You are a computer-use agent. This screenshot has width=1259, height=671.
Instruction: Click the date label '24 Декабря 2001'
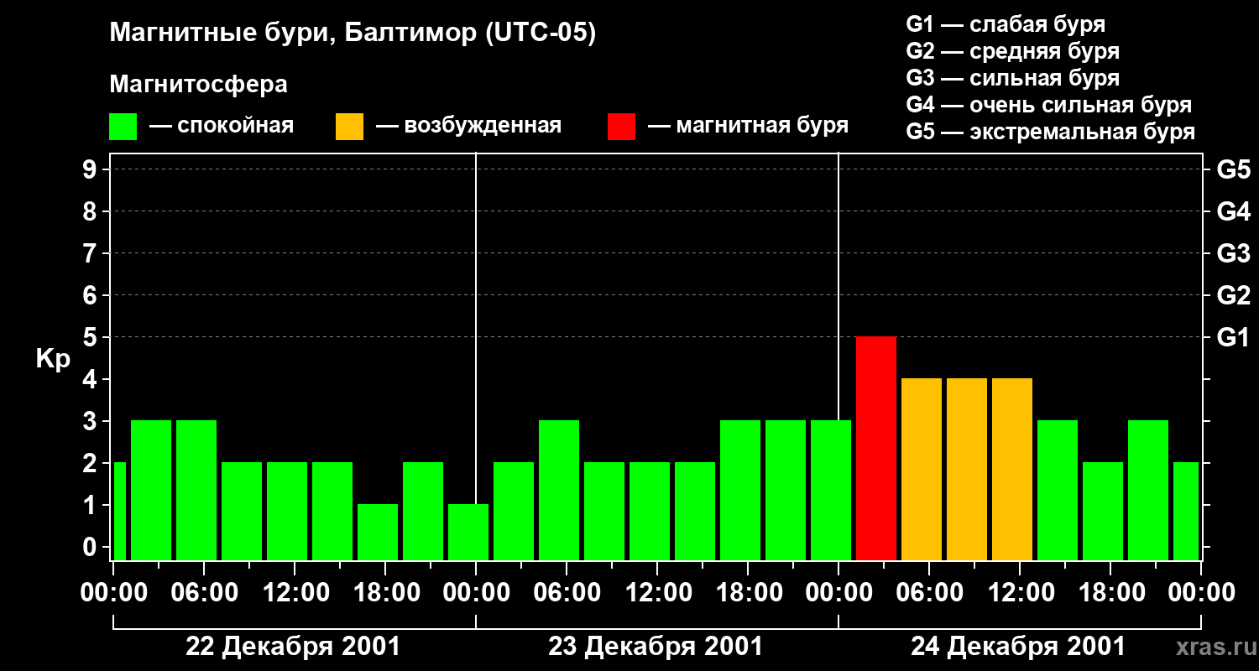(x=1018, y=647)
